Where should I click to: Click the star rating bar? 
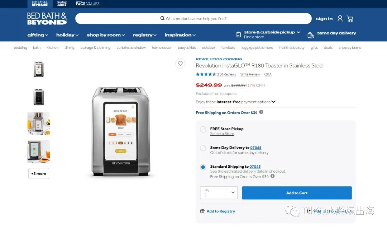[206, 74]
